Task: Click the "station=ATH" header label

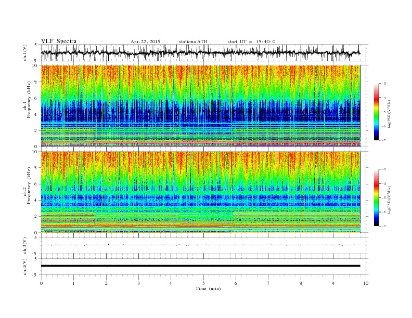Action: tap(193, 42)
